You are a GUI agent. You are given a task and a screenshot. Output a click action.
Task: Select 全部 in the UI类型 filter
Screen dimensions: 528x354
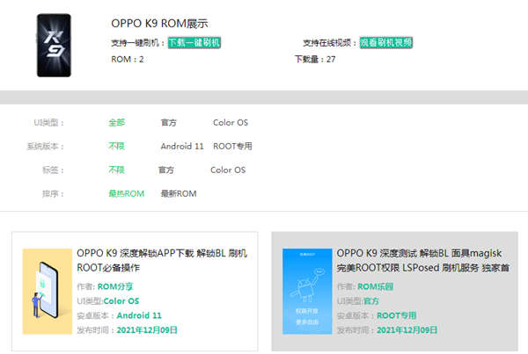[117, 123]
